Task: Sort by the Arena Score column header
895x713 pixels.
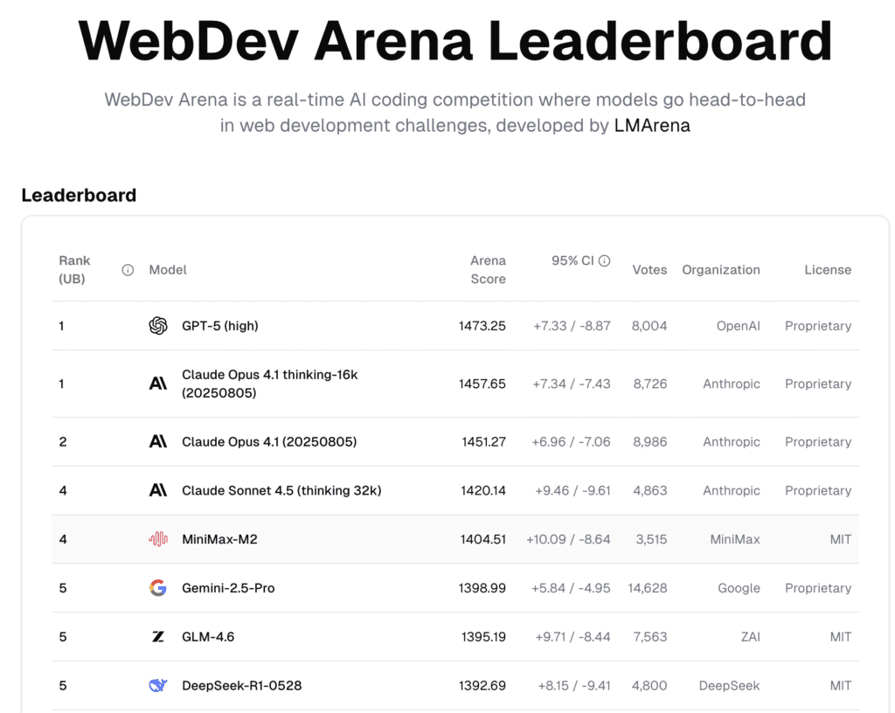Action: 488,270
